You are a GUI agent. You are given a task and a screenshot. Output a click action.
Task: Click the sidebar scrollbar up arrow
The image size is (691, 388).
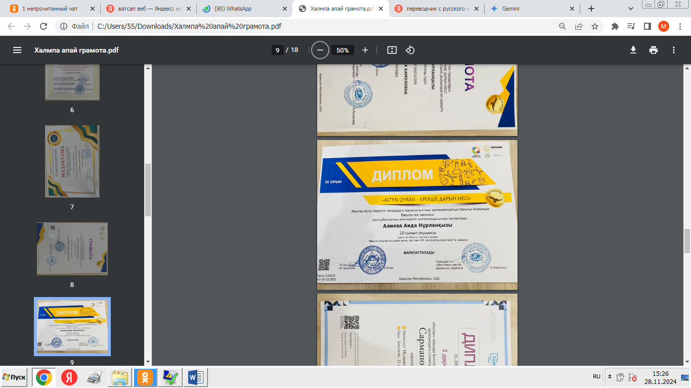coord(148,68)
